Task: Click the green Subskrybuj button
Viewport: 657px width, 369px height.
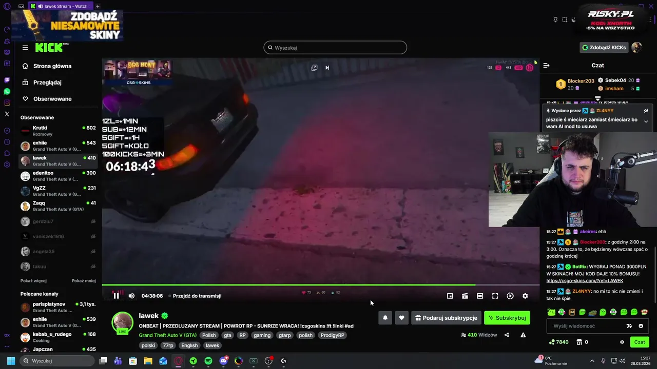Action: pyautogui.click(x=507, y=318)
